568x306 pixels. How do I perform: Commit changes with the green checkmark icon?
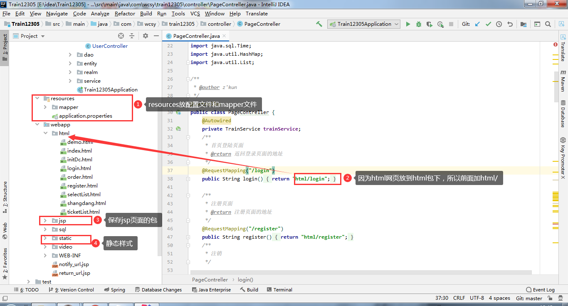pyautogui.click(x=488, y=24)
